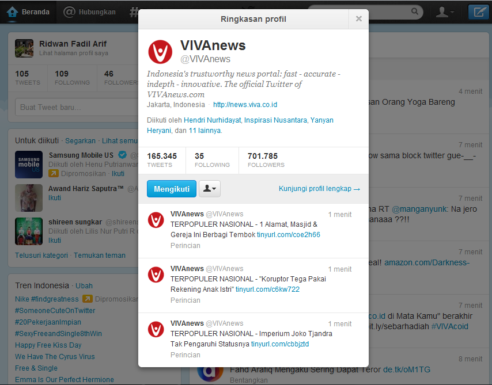Click Ubah next to Tren Indonesia
Screen dimensions: 492x385
(84, 286)
